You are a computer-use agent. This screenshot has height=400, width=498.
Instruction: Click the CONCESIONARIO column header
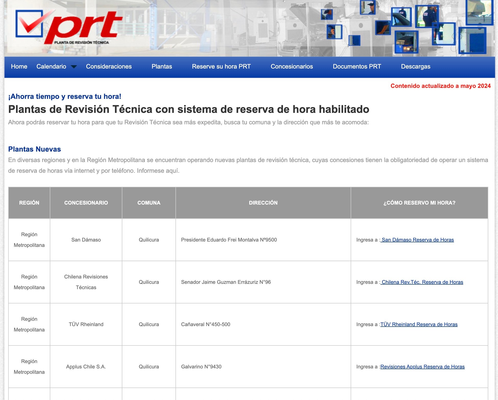(86, 203)
